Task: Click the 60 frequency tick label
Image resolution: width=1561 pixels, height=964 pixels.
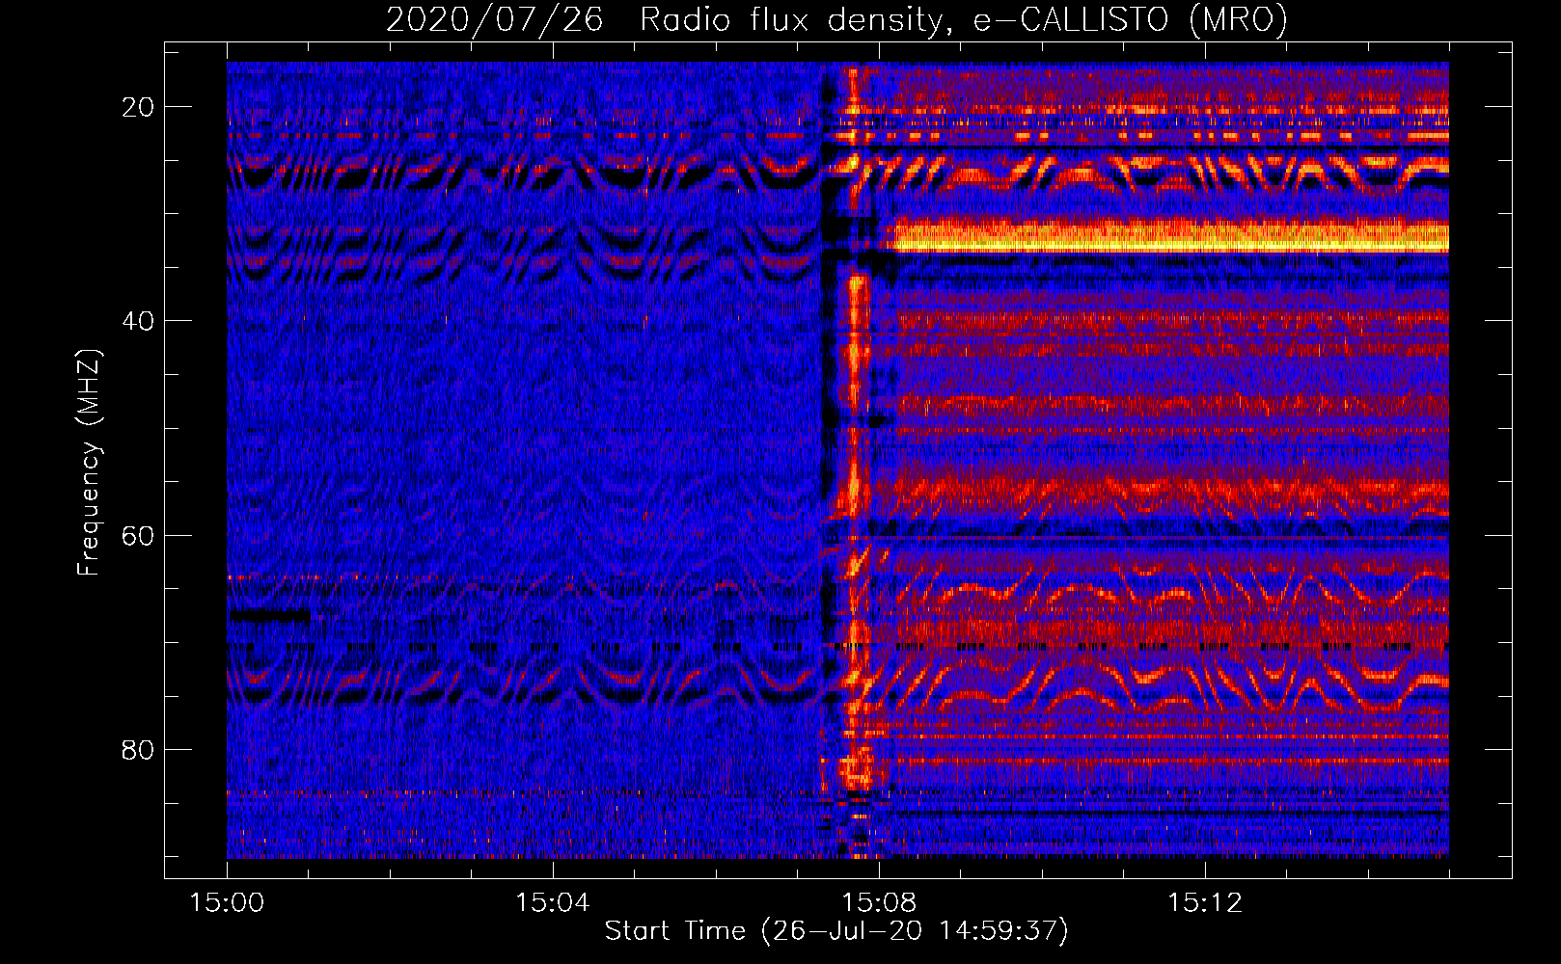Action: point(139,535)
